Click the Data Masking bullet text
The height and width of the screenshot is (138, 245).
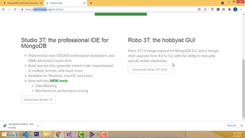coord(46,86)
